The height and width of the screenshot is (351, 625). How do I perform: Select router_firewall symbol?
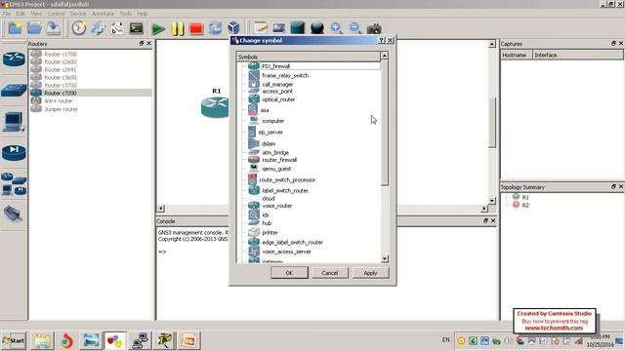tap(279, 160)
